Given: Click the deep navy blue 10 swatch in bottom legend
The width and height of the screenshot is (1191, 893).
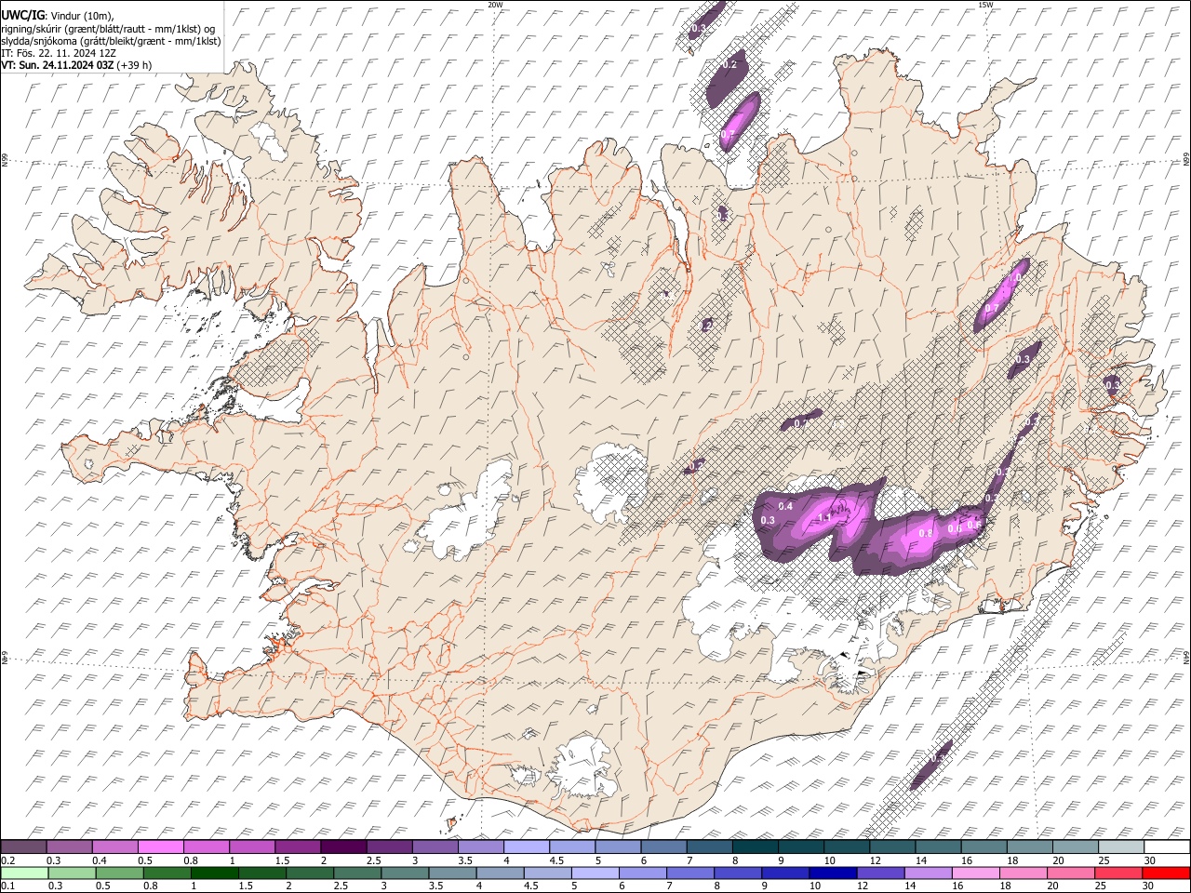Looking at the screenshot, I should [833, 873].
